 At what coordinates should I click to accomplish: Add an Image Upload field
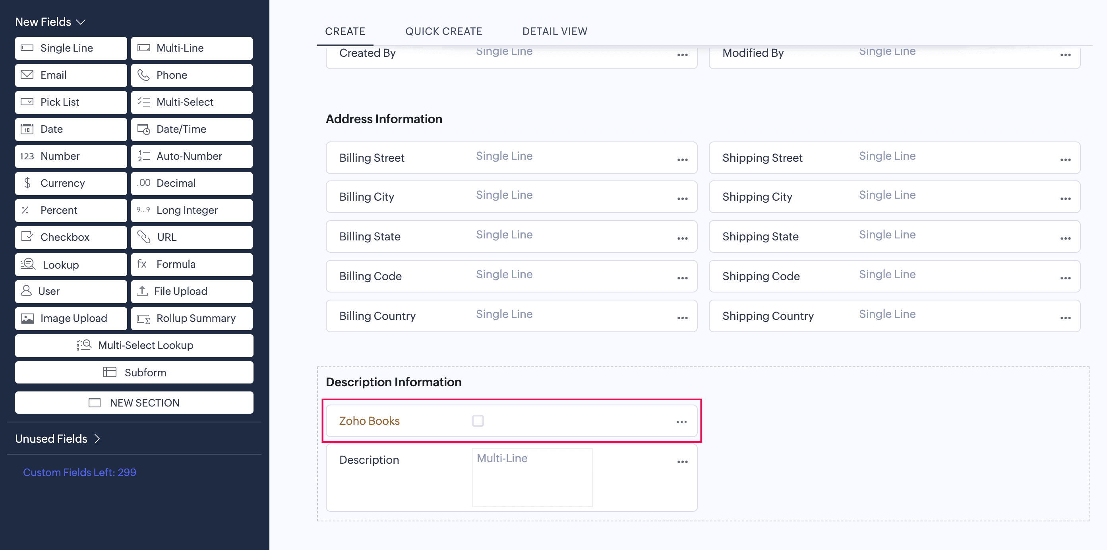tap(70, 318)
